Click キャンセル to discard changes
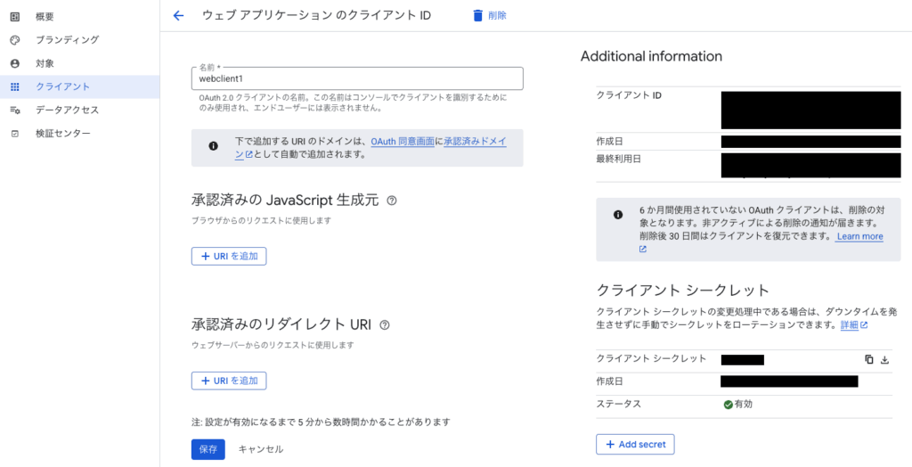The height and width of the screenshot is (467, 912). click(x=260, y=449)
